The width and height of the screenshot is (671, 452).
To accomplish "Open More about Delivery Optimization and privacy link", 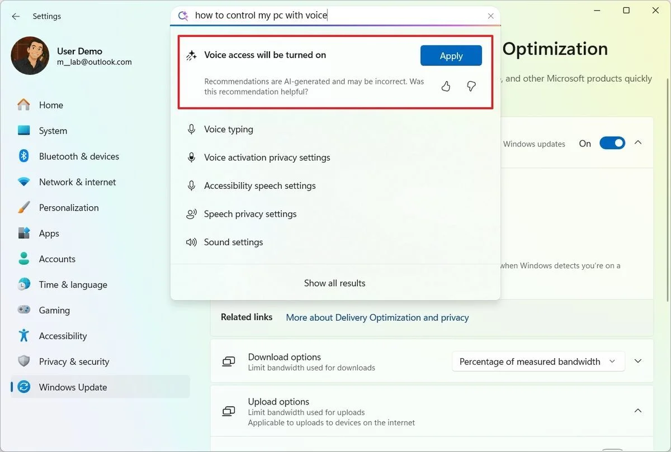I will (x=377, y=317).
